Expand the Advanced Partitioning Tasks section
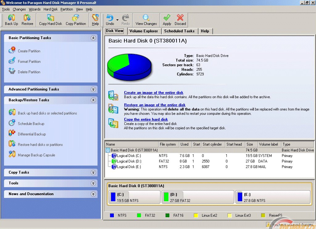This screenshot has height=229, width=316. (93, 90)
